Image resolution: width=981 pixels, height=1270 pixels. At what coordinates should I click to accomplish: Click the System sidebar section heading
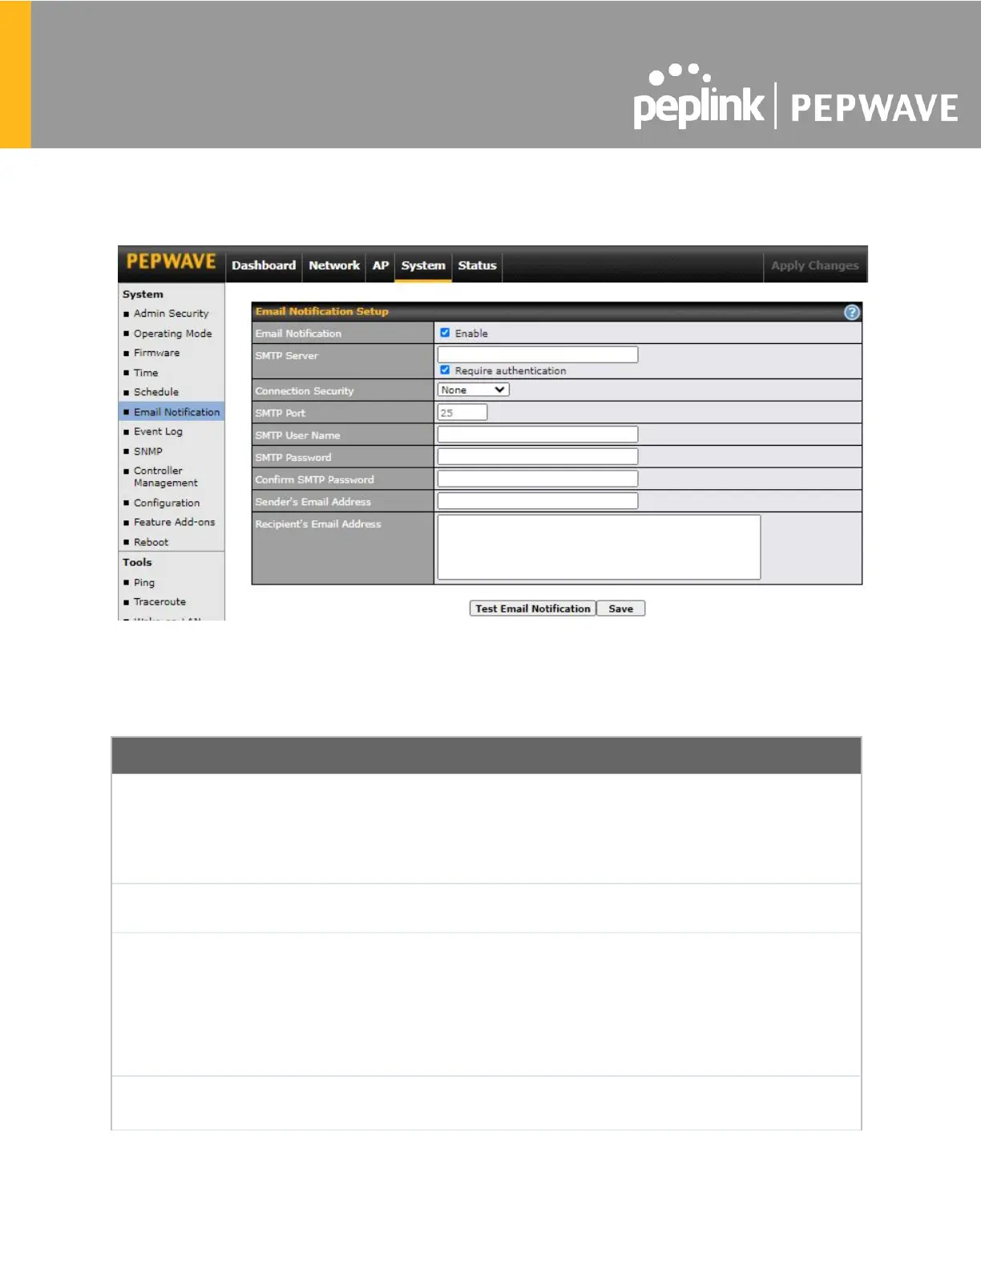click(143, 294)
